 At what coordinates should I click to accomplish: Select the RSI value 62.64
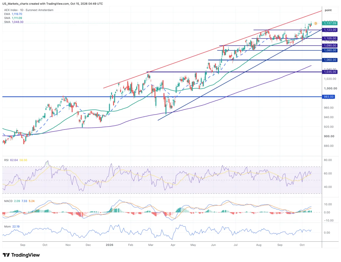click(x=14, y=160)
